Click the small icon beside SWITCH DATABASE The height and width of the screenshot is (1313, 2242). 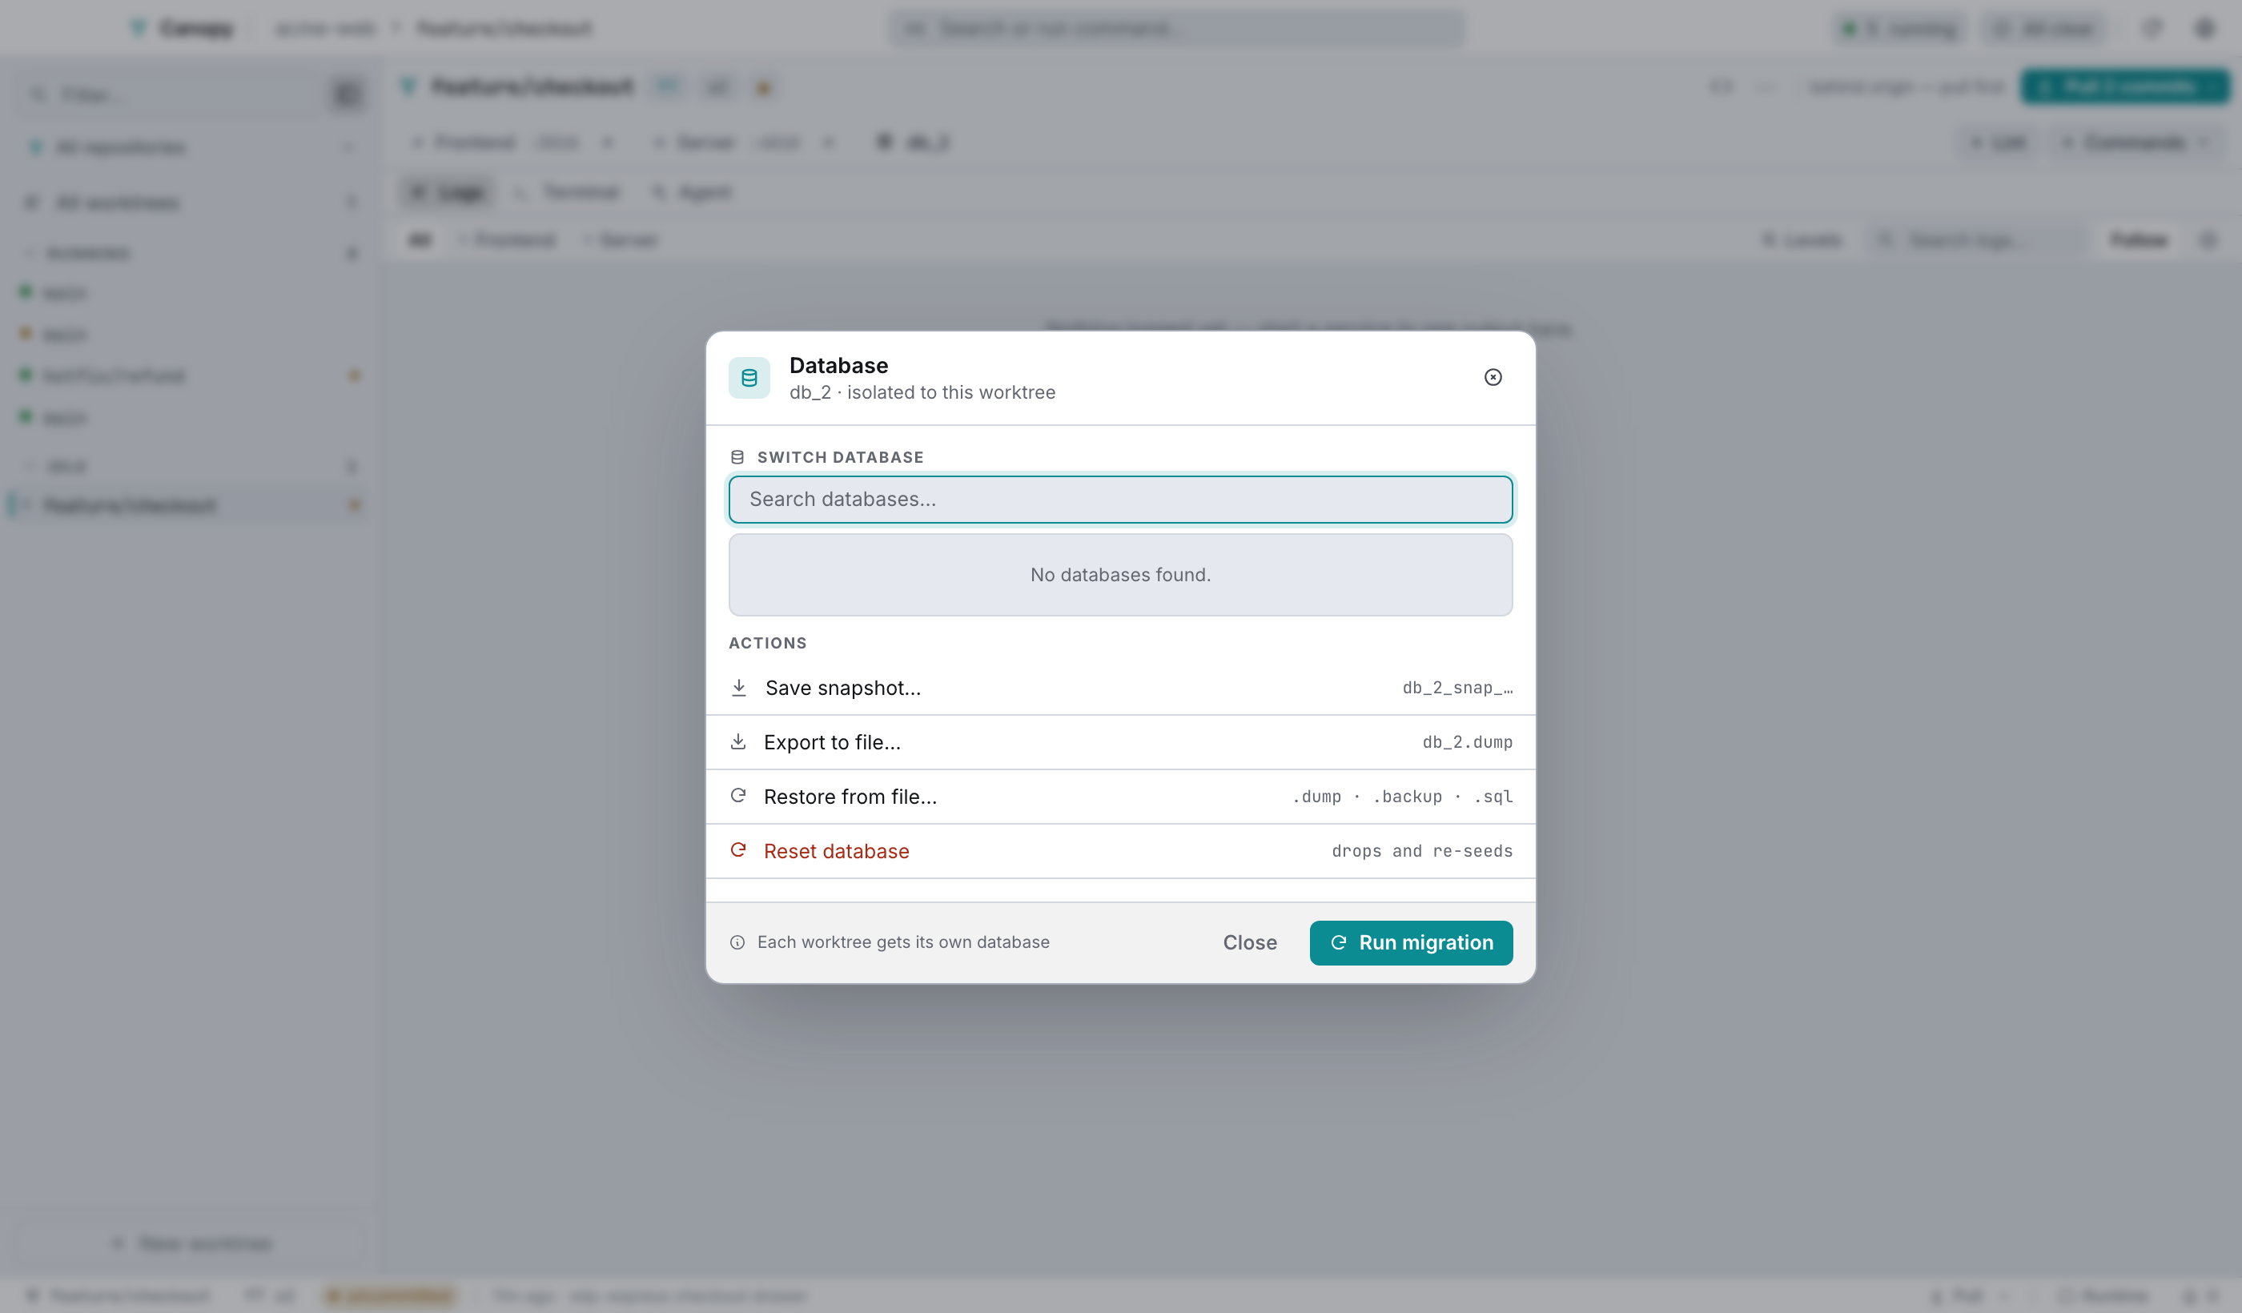pyautogui.click(x=737, y=457)
